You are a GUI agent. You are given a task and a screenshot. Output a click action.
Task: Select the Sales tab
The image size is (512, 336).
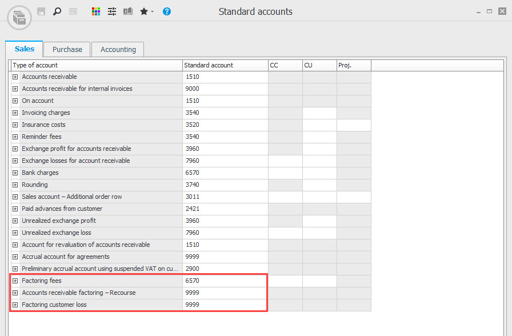[24, 49]
